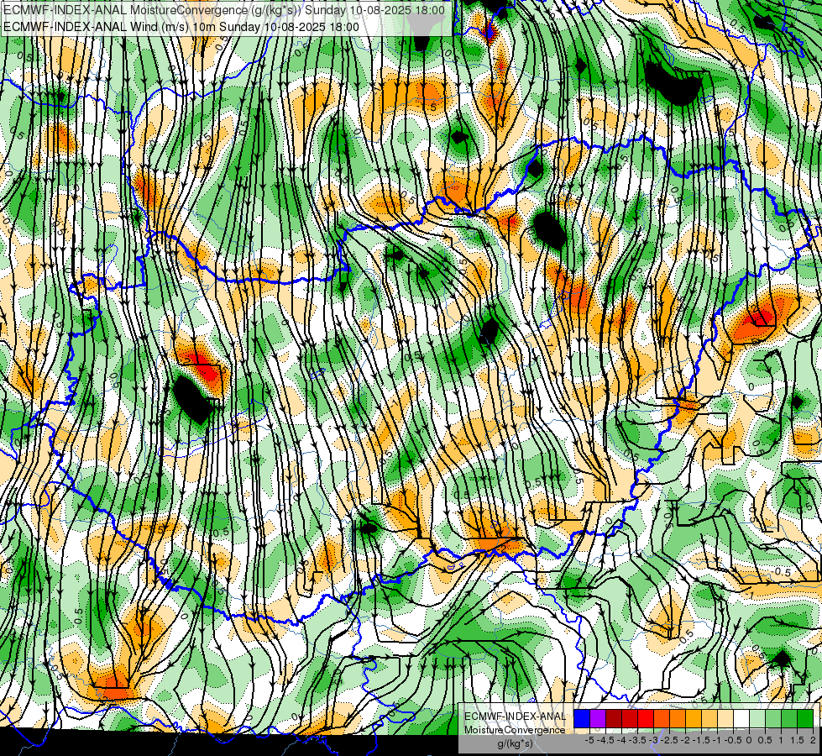Click the 2 tick label ending the legend scale
Screen dimensions: 822x756
813,740
